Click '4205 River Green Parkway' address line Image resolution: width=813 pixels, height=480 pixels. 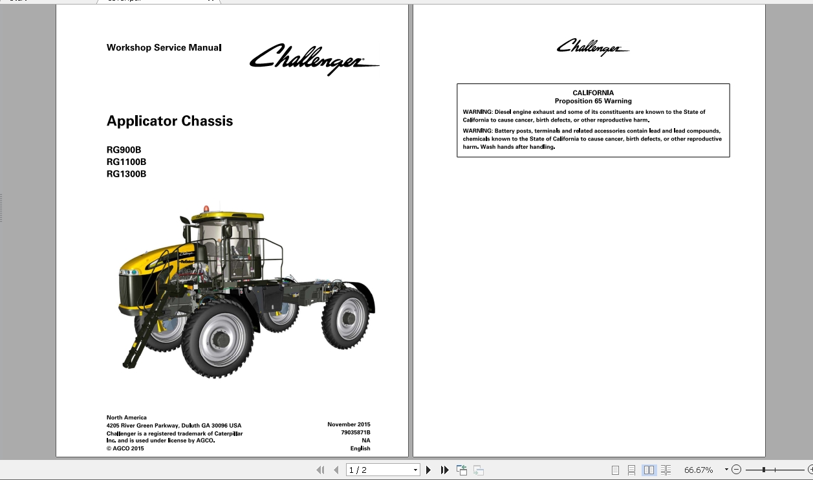click(x=174, y=425)
